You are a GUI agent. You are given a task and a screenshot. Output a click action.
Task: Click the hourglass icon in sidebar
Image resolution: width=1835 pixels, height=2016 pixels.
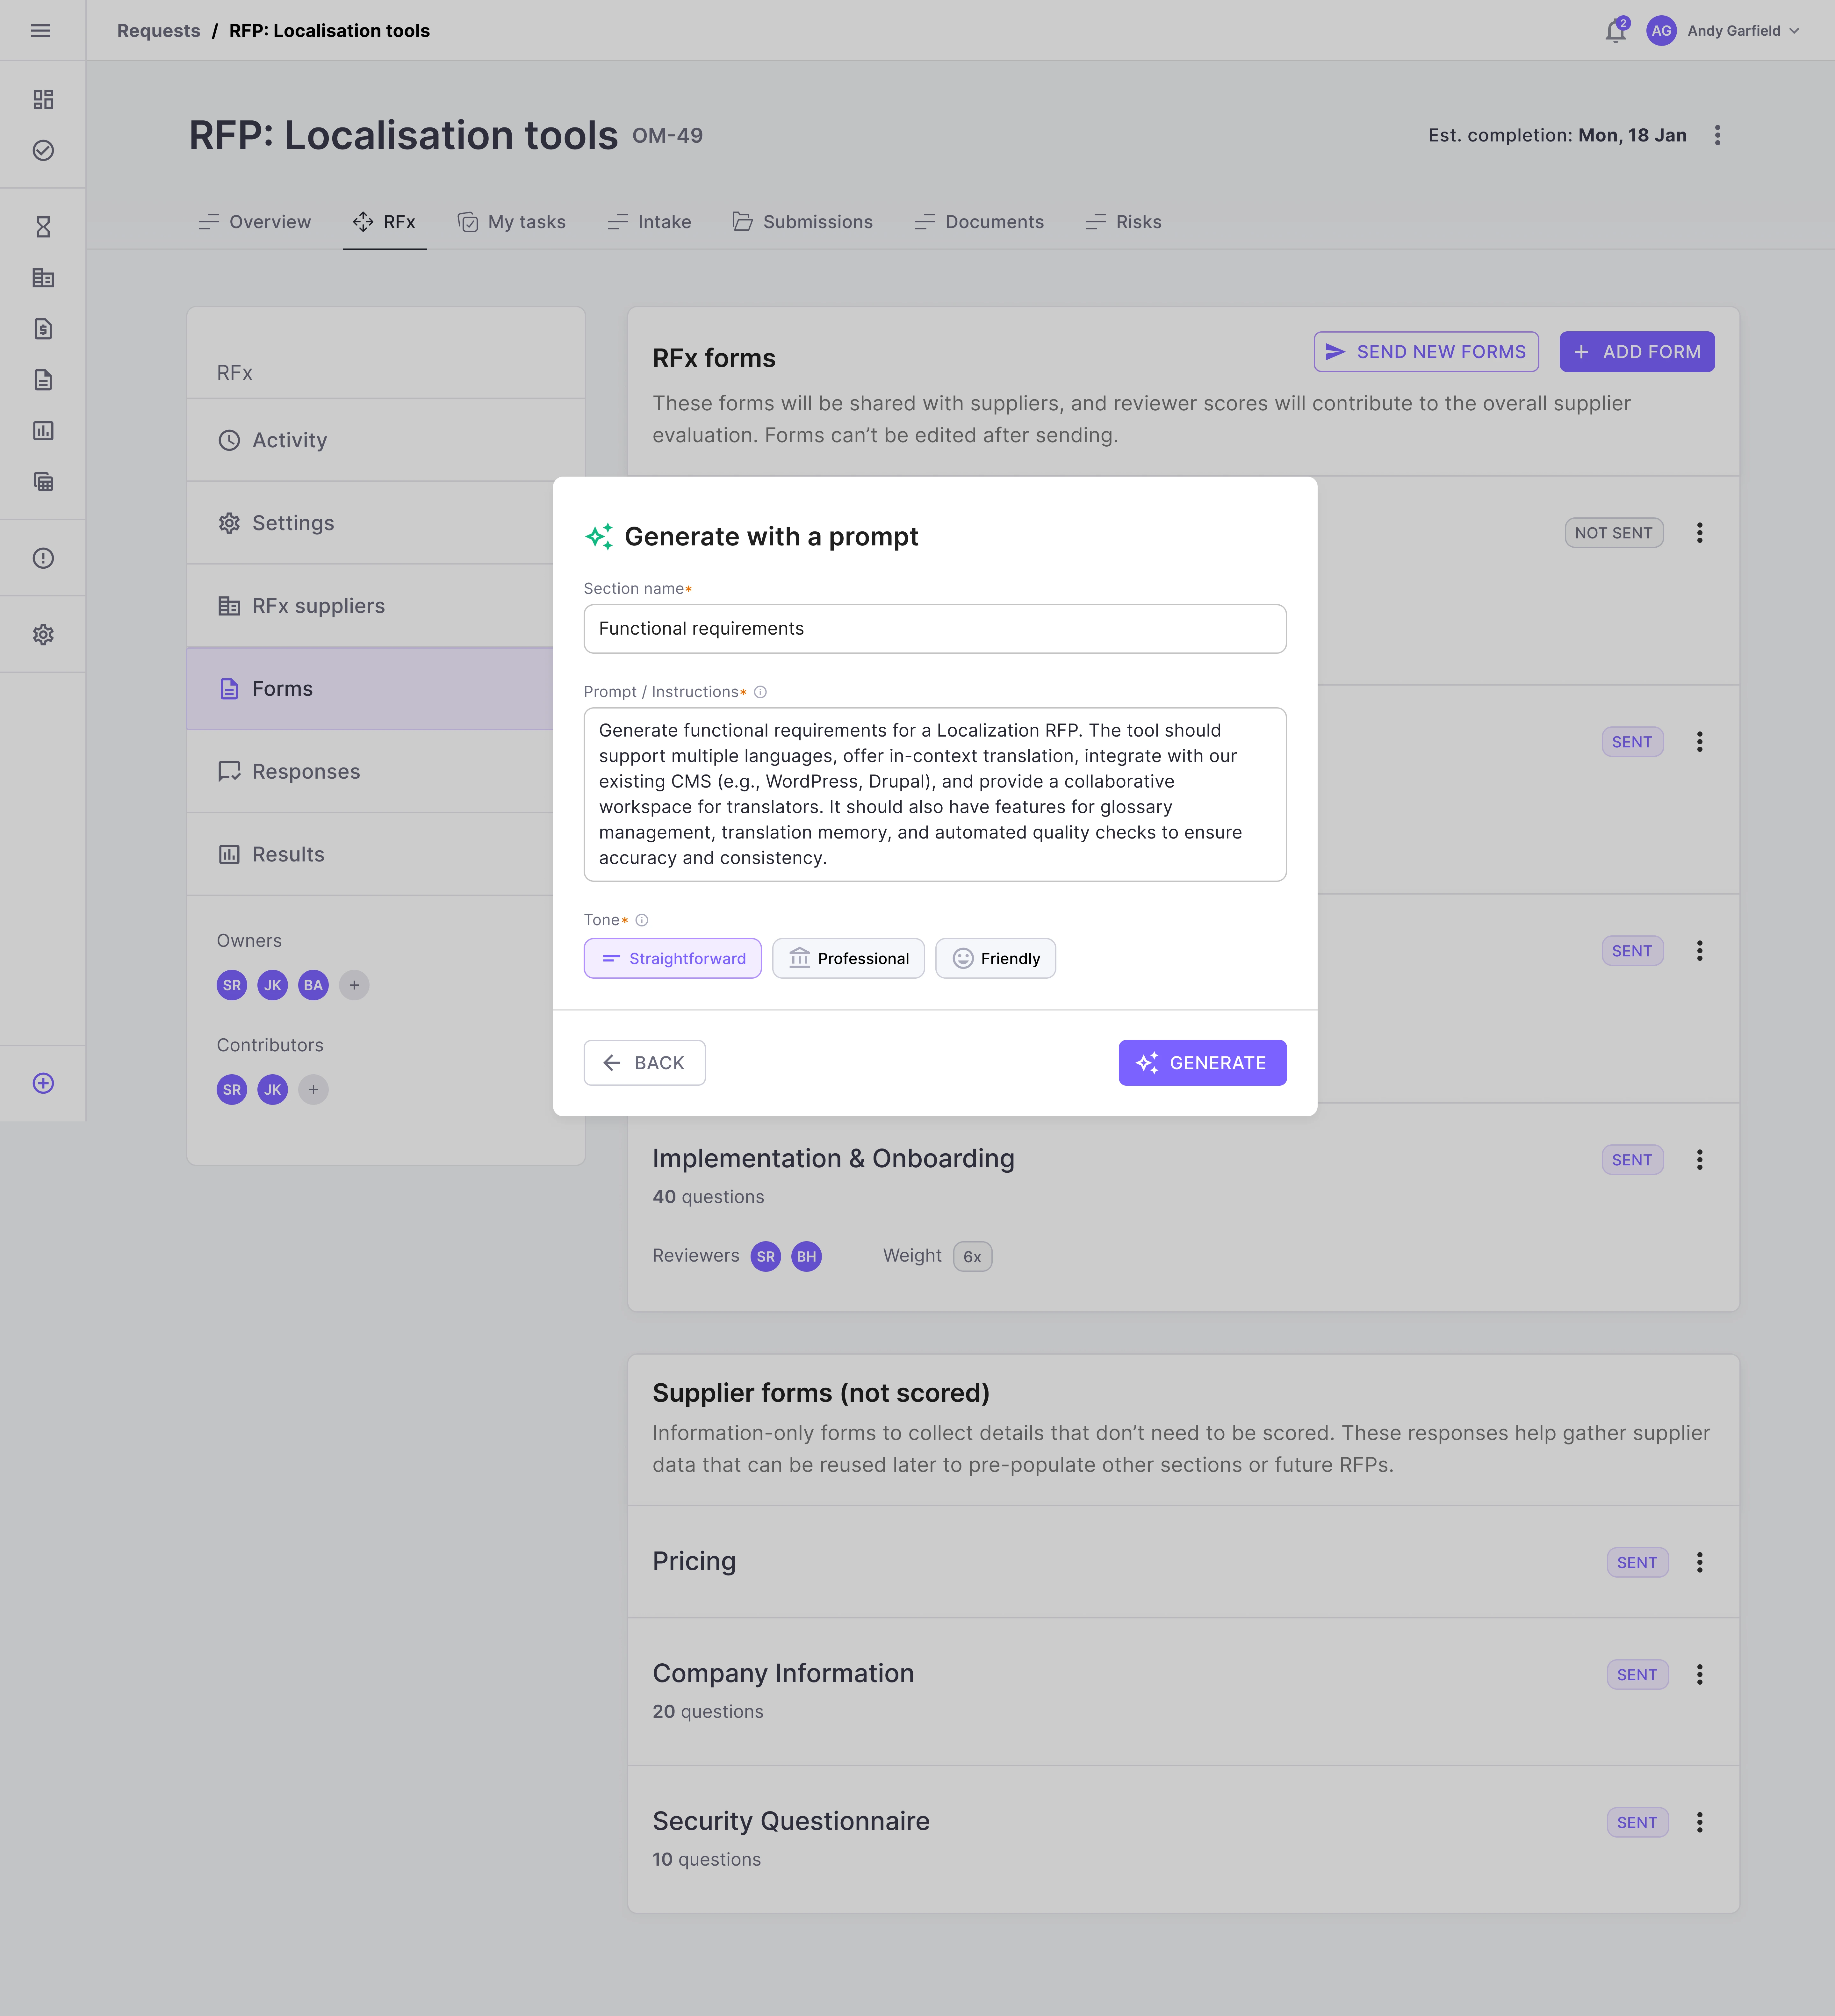[x=43, y=227]
